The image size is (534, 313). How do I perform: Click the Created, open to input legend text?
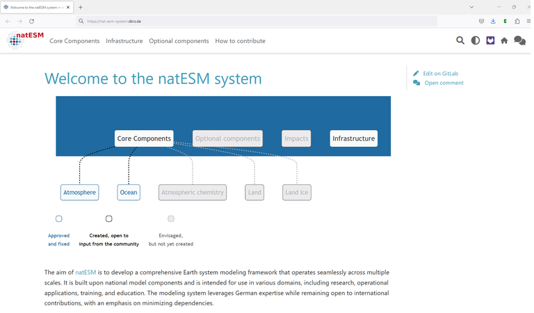click(x=109, y=240)
